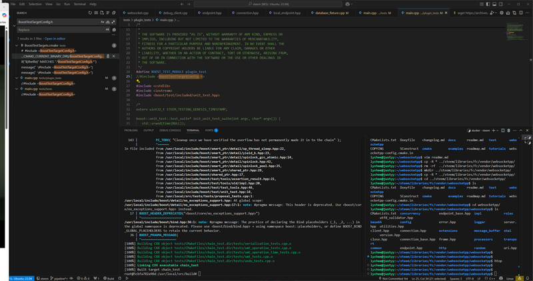533x281 pixels.
Task: Open new search editor icon
Action: pyautogui.click(x=102, y=13)
